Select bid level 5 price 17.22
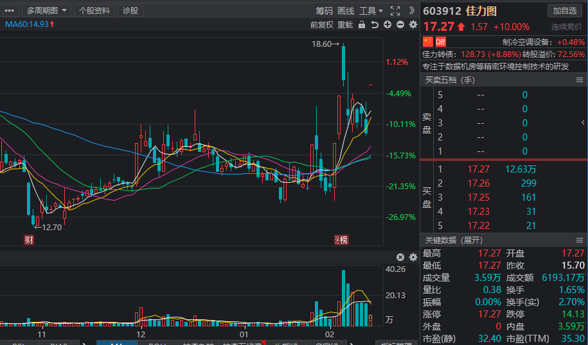The height and width of the screenshot is (345, 588). point(478,226)
